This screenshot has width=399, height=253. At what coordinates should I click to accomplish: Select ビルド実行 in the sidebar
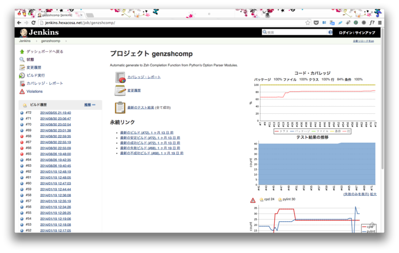(x=35, y=75)
